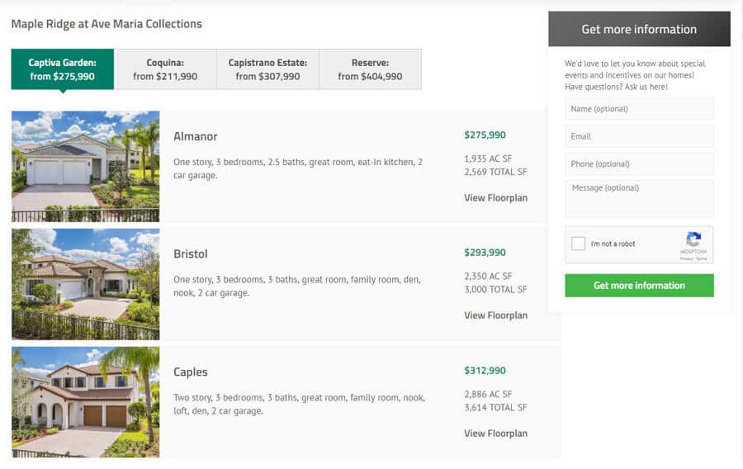Screen dimensions: 743x469
Task: Click View Floorplan for Caples
Action: click(495, 433)
